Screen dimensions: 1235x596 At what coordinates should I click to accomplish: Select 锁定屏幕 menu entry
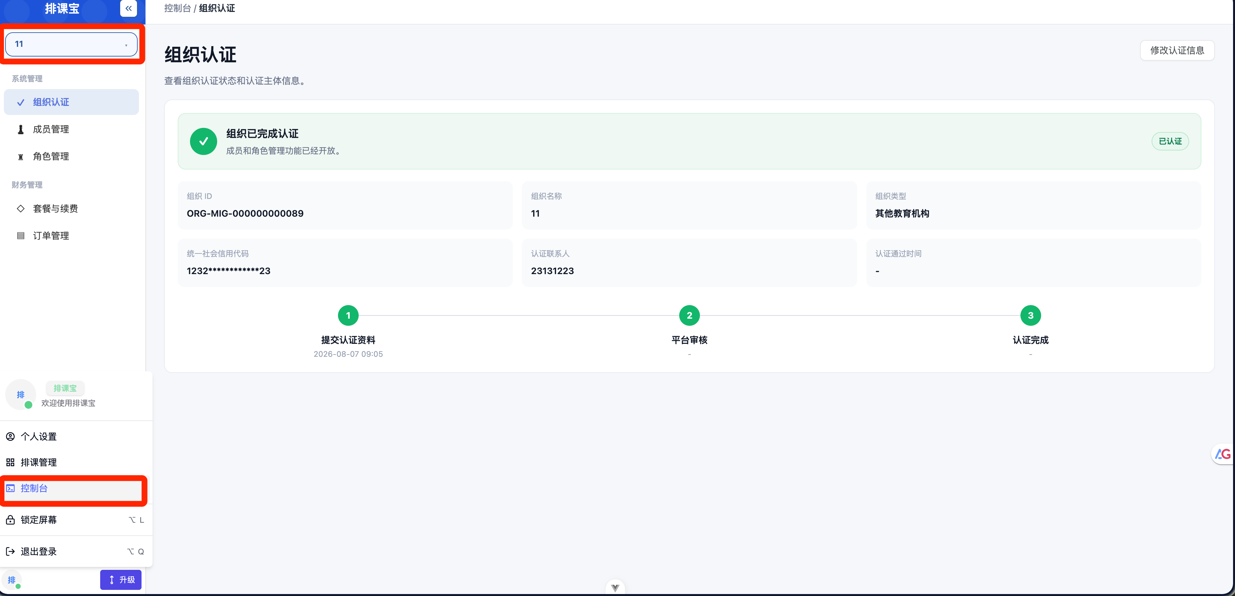point(76,520)
